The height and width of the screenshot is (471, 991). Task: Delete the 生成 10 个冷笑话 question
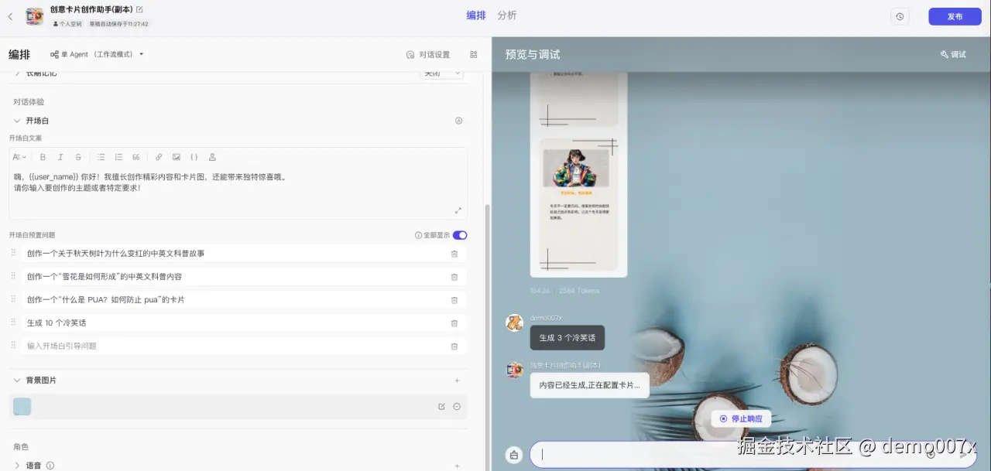tap(454, 323)
